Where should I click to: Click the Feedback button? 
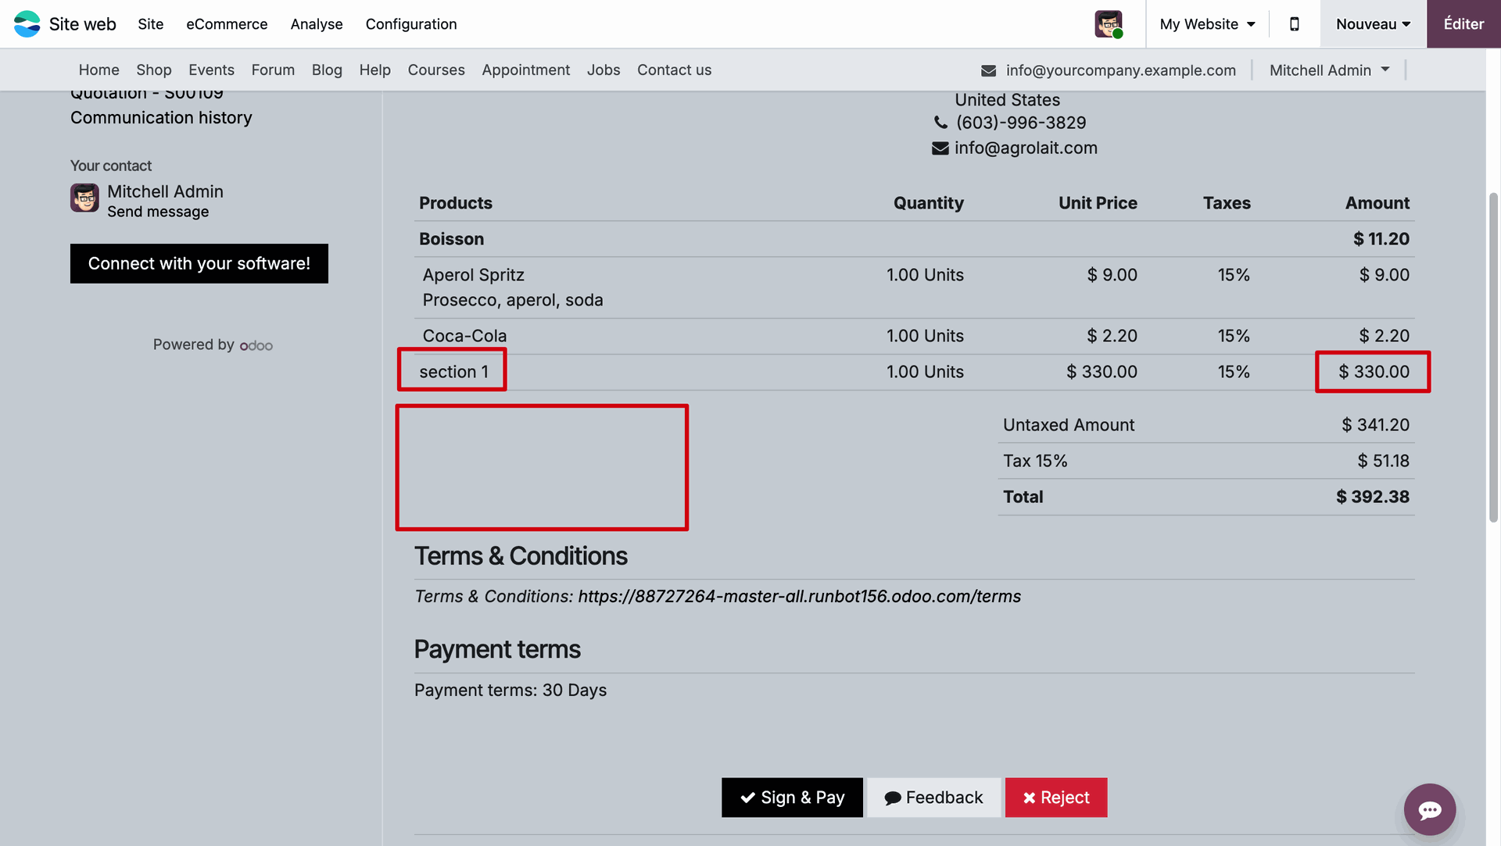[x=933, y=798]
